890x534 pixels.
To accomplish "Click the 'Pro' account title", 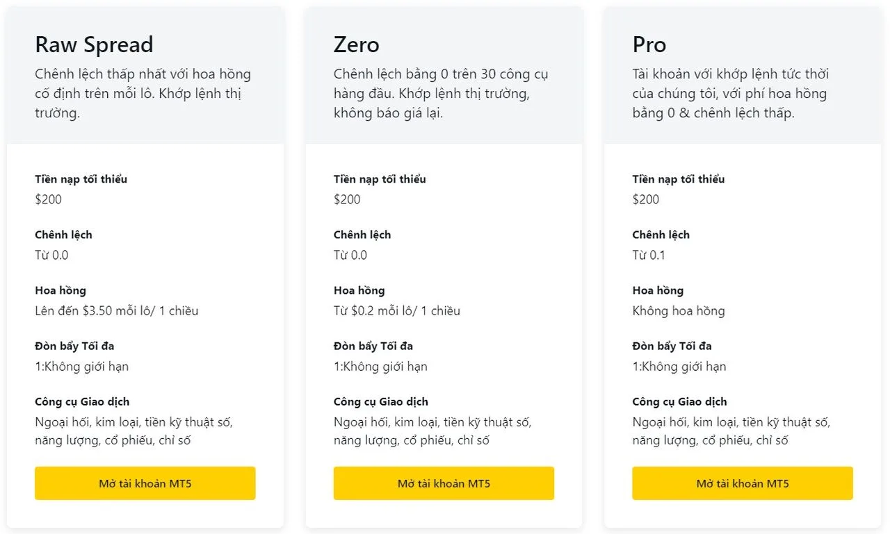I will [649, 44].
